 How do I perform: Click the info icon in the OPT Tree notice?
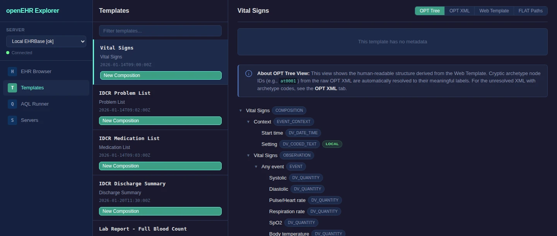249,74
